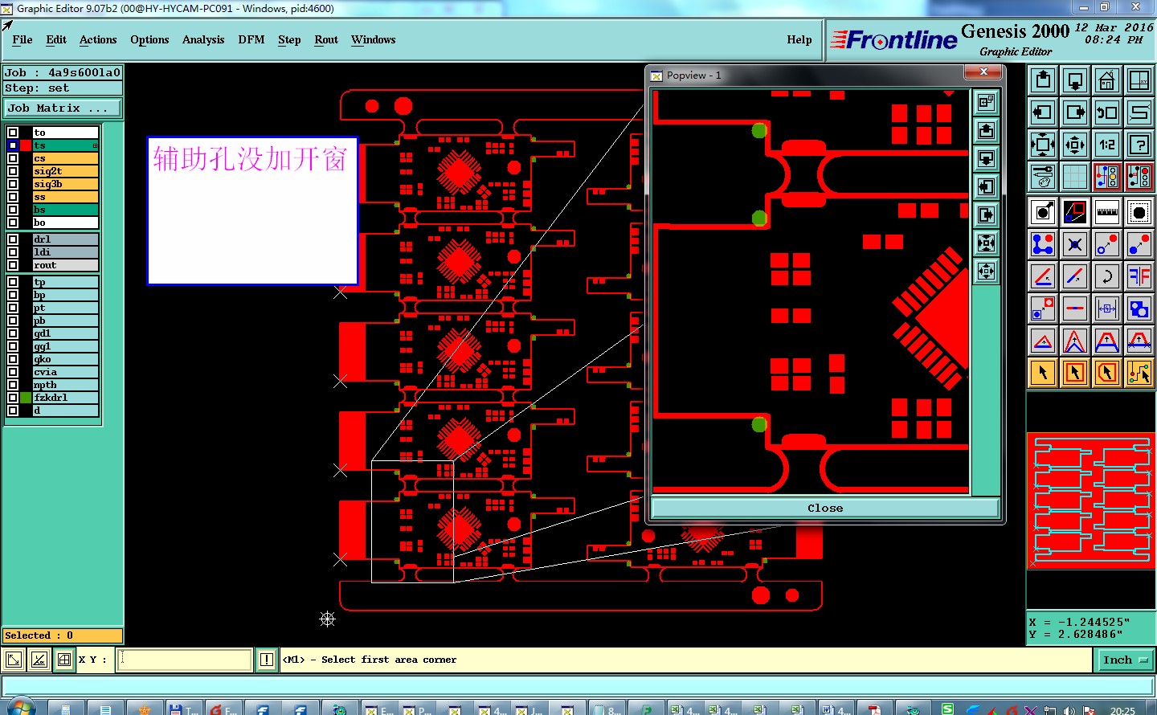This screenshot has width=1157, height=715.
Task: Open the DFM menu
Action: [x=251, y=39]
